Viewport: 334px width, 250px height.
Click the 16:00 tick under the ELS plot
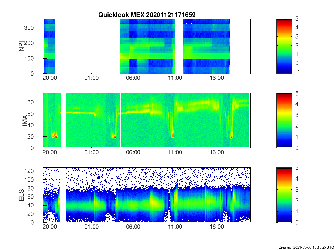coord(217,227)
